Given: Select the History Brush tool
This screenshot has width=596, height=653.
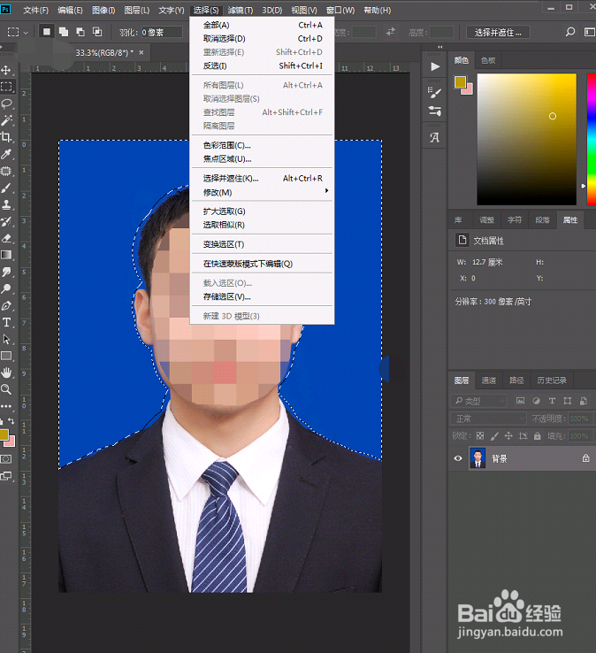Looking at the screenshot, I should pos(6,221).
